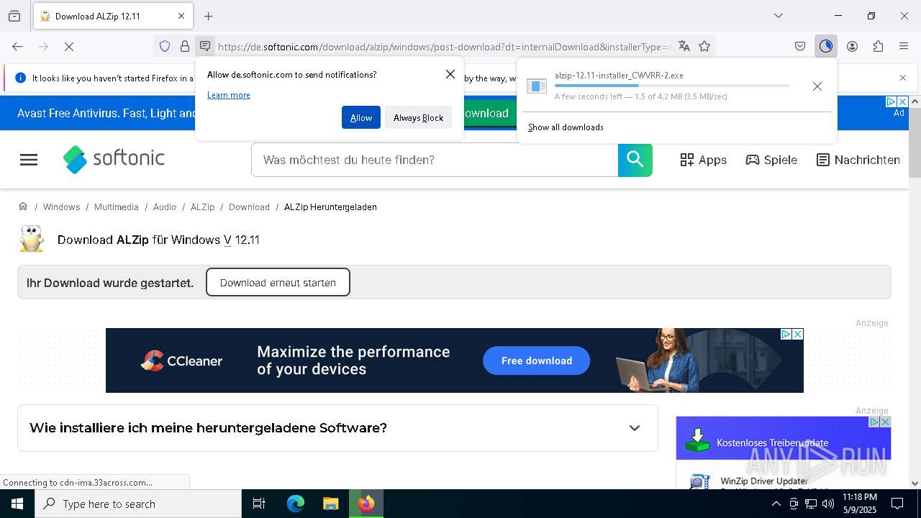The width and height of the screenshot is (921, 518).
Task: Open the Windows breadcrumb link
Action: click(x=61, y=207)
